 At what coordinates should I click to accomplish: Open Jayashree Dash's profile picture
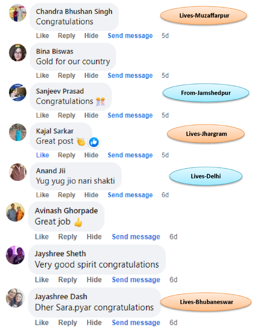(x=15, y=298)
